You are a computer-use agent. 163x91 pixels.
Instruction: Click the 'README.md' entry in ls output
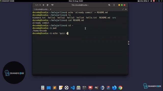click(105, 18)
